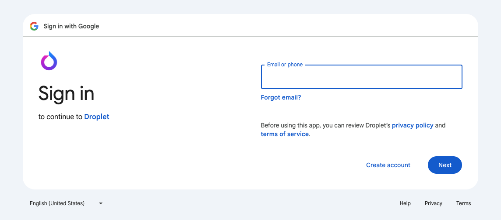Open the Help footer link
The image size is (501, 220).
pos(405,203)
